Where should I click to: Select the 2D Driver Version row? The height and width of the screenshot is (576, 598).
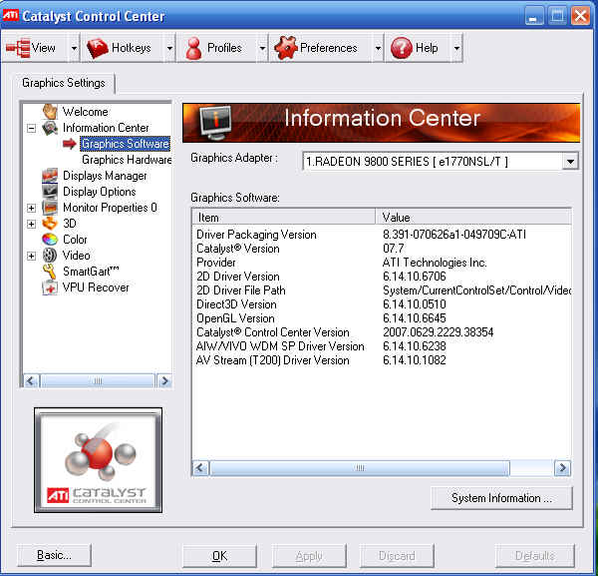click(x=382, y=277)
